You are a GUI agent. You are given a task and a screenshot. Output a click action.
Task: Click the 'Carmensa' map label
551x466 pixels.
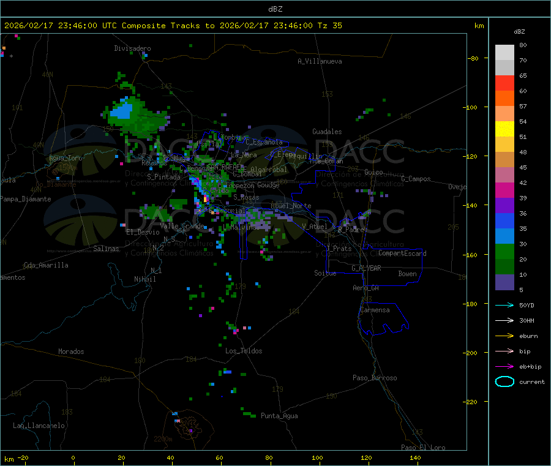pyautogui.click(x=375, y=310)
